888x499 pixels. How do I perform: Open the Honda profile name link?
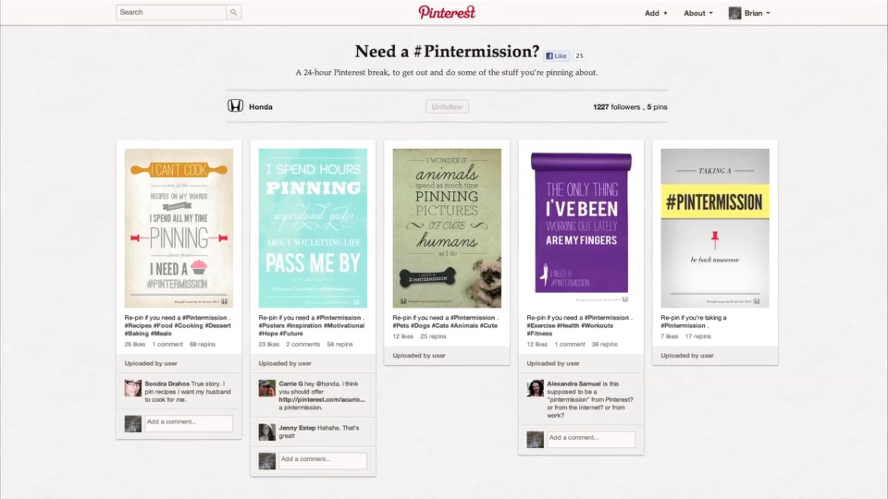(x=261, y=107)
